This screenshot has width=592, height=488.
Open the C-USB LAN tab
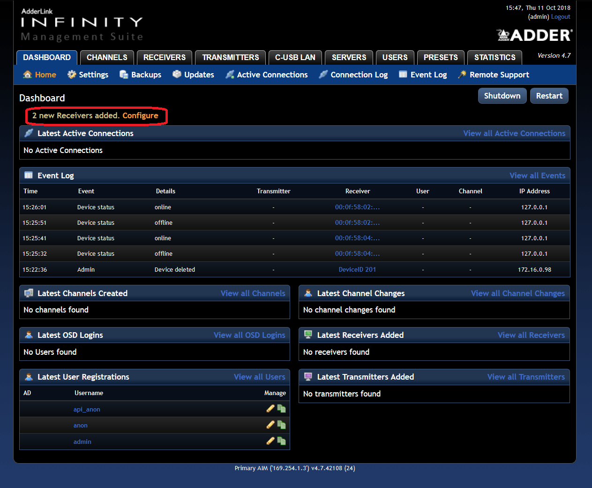coord(295,57)
